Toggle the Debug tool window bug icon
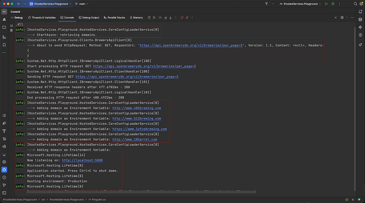365x203 pixels. pos(5,170)
